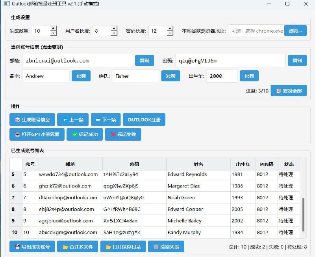Click the trash icon on 清空列表
Image resolution: width=315 pixels, height=257 pixels.
156,247
